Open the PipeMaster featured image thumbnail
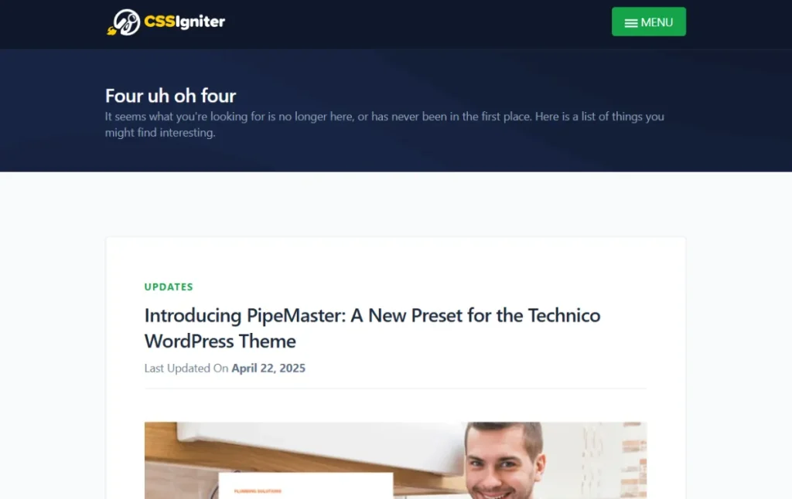The height and width of the screenshot is (499, 792). point(395,460)
